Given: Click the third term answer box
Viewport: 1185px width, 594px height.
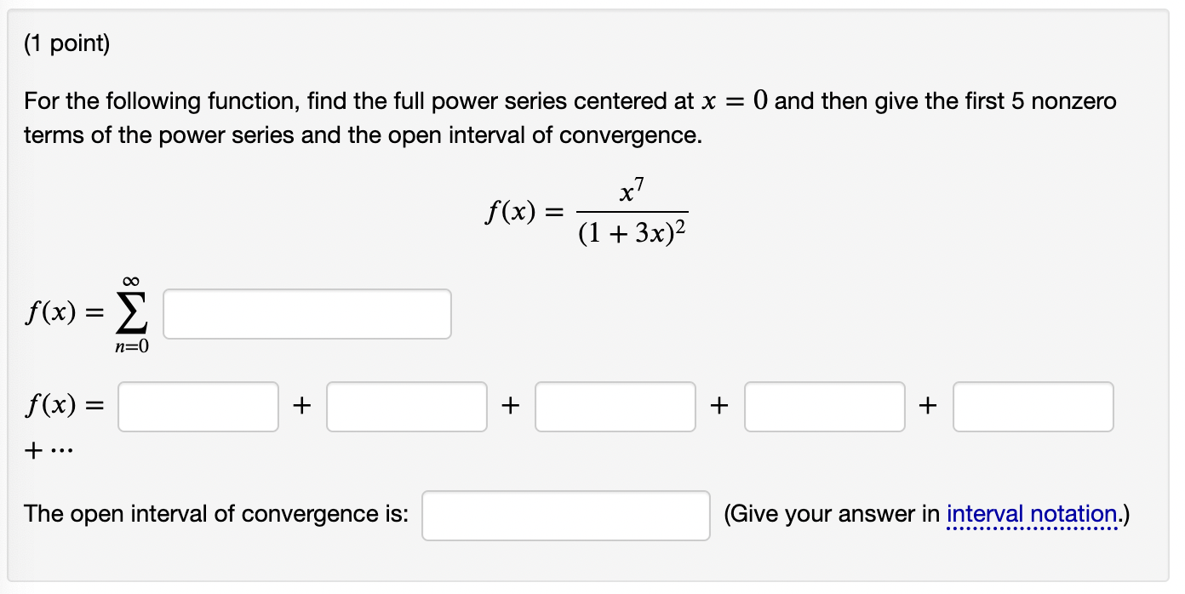Looking at the screenshot, I should point(615,407).
